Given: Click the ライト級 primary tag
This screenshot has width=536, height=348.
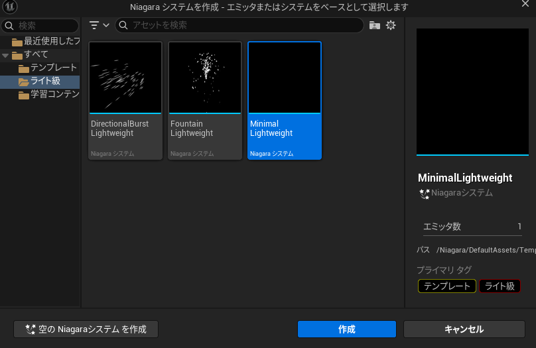Looking at the screenshot, I should (500, 286).
